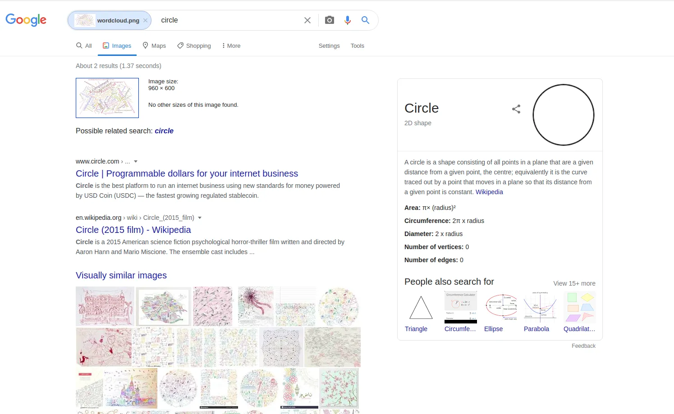Open Circle Programmable dollars result
The width and height of the screenshot is (674, 414).
point(187,173)
